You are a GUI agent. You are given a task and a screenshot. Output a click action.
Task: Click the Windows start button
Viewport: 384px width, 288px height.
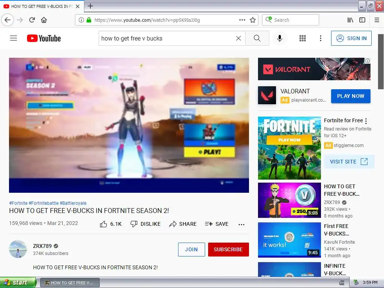18,282
